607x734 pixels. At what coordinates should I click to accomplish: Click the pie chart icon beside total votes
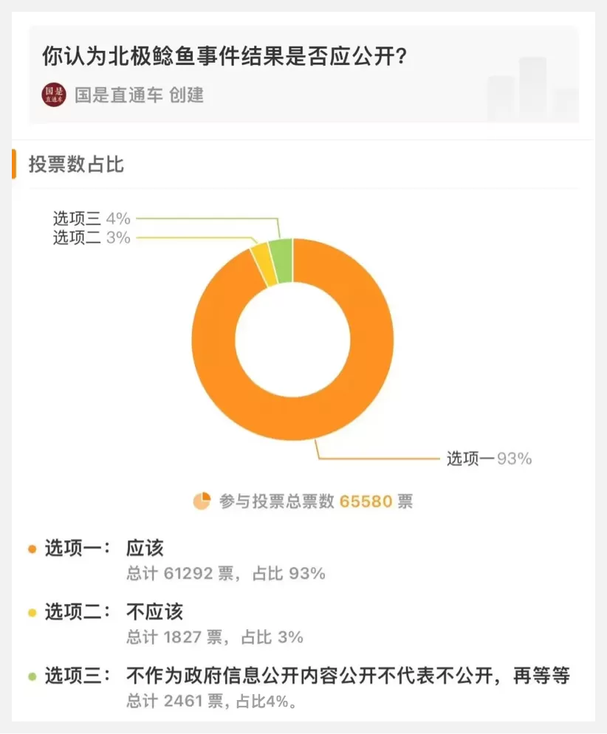click(202, 501)
